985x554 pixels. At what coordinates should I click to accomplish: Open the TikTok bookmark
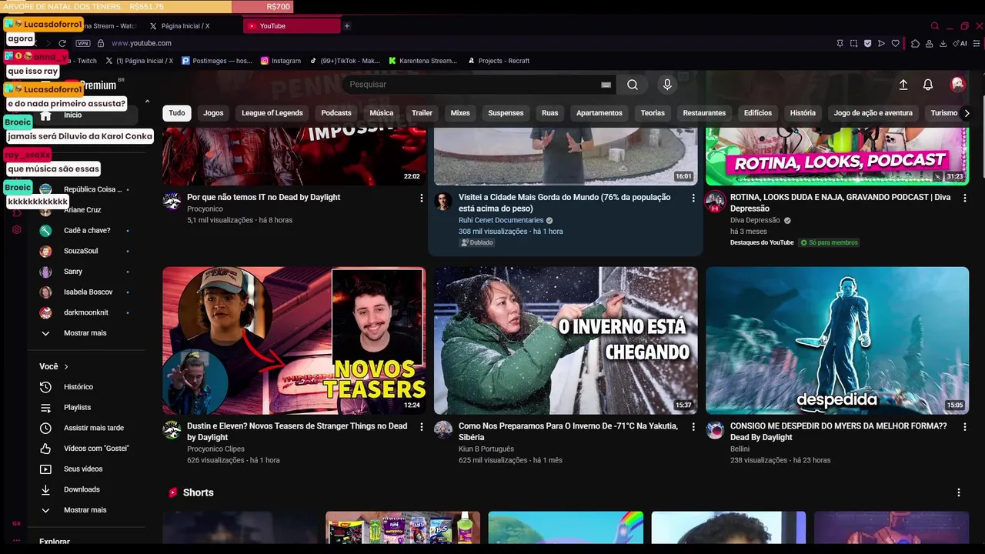(x=345, y=61)
